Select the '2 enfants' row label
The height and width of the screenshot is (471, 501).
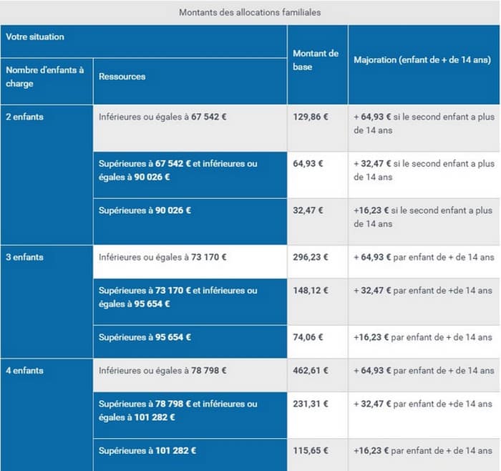pos(47,175)
